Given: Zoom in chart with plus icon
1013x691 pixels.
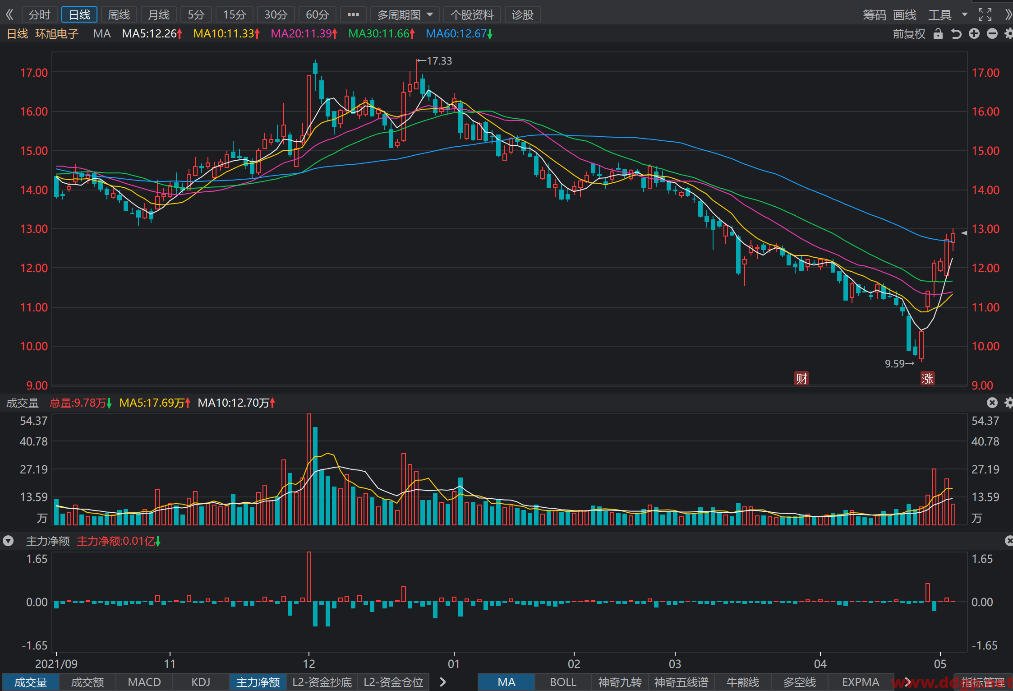Looking at the screenshot, I should (x=974, y=34).
